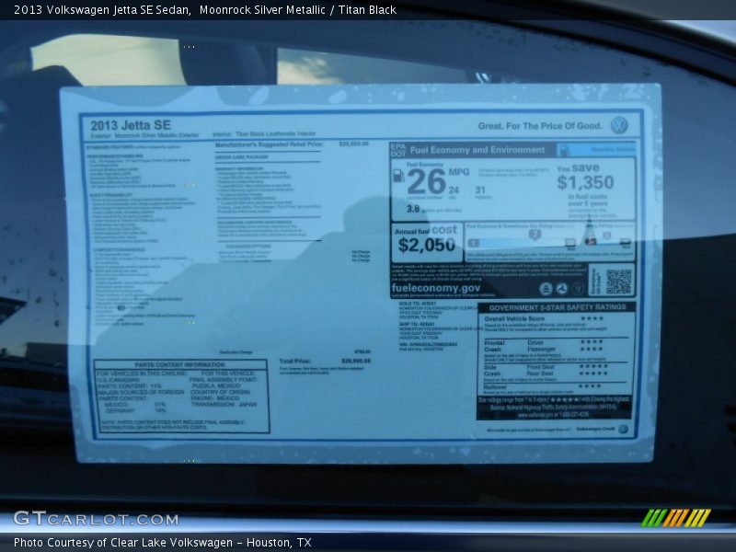Click the QR code on the fuel economy label
736x552 pixels.
pyautogui.click(x=618, y=282)
